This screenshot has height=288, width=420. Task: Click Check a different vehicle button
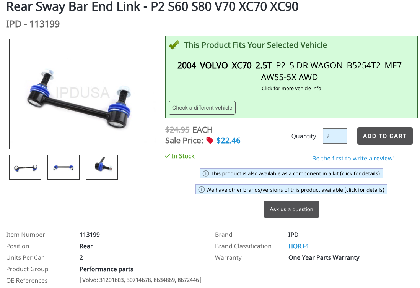tap(202, 108)
